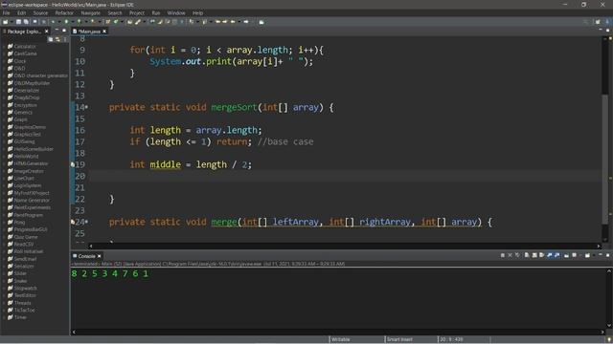Image resolution: width=613 pixels, height=344 pixels.
Task: Click the Save toolbar icon
Action: (x=18, y=22)
